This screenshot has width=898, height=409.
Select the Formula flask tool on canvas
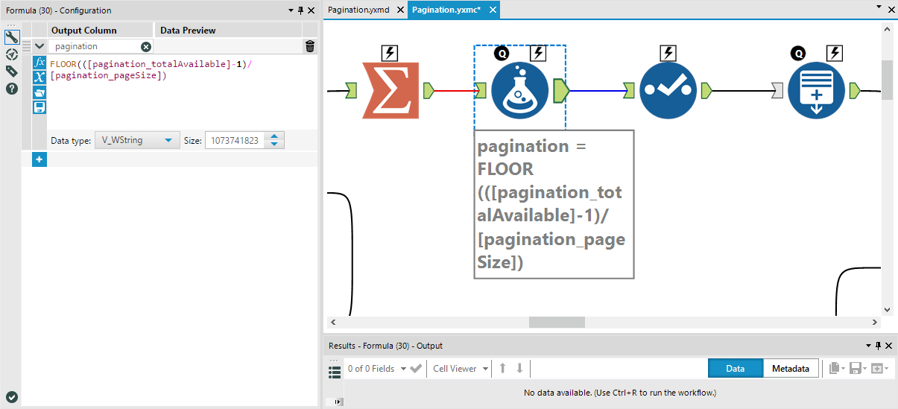[520, 90]
